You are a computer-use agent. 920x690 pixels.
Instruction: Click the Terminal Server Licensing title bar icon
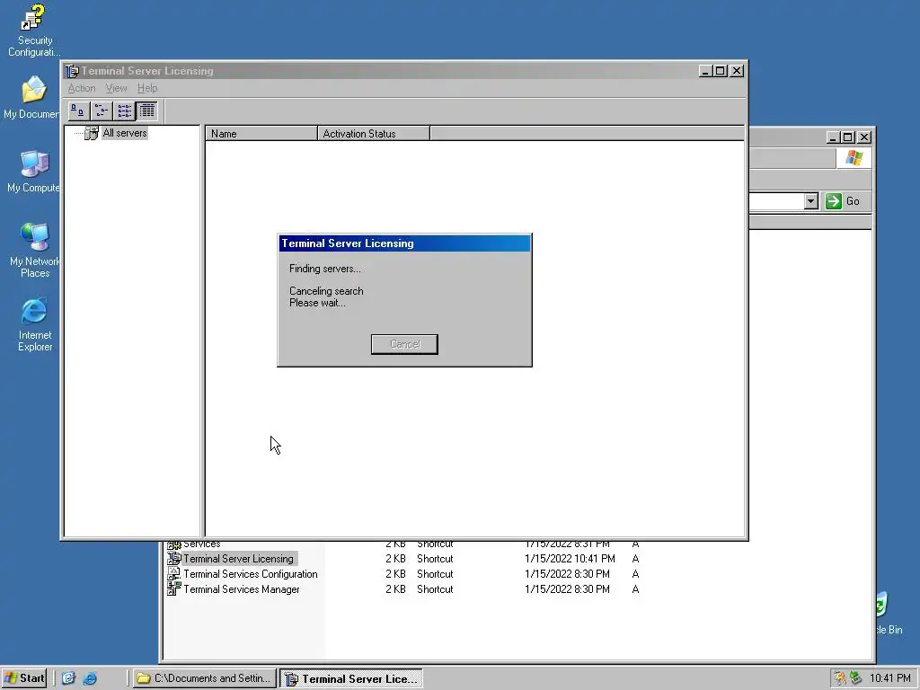tap(72, 71)
